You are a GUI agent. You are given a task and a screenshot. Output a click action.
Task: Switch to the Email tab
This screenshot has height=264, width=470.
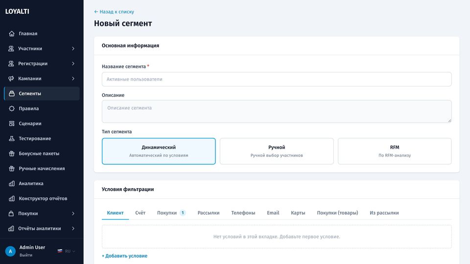[x=273, y=213]
